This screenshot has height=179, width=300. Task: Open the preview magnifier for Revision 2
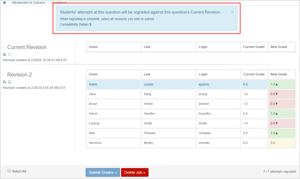(x=4, y=82)
